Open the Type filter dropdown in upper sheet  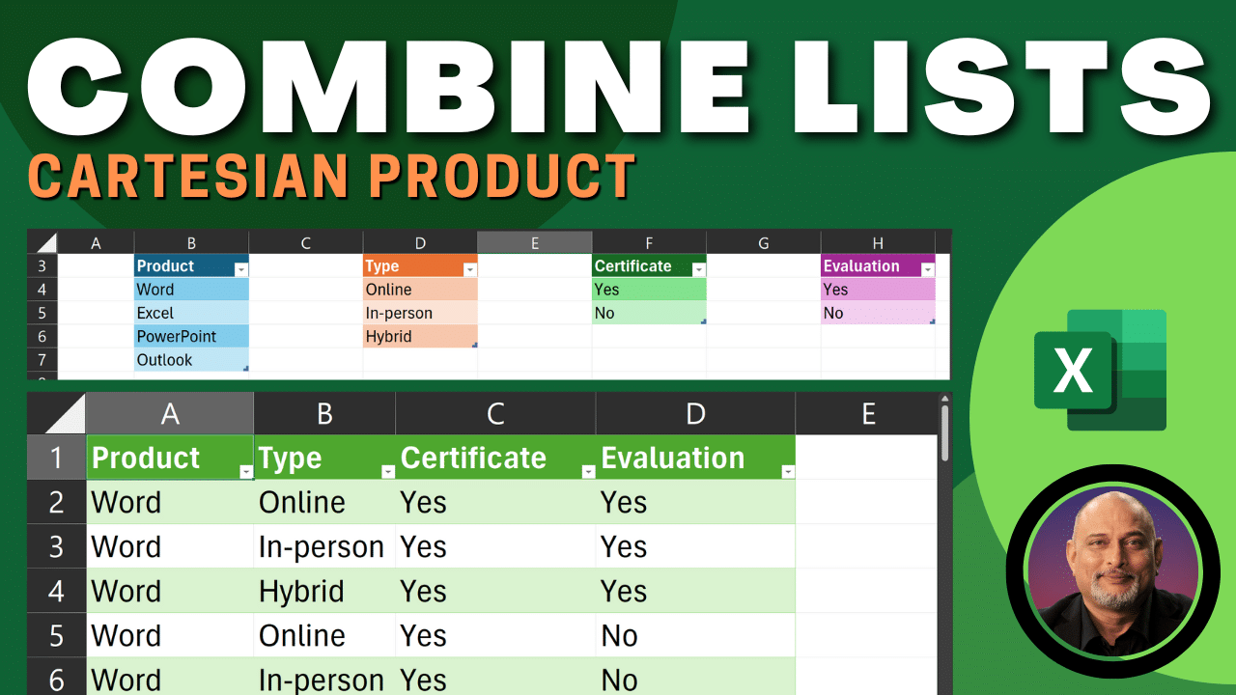pos(470,270)
